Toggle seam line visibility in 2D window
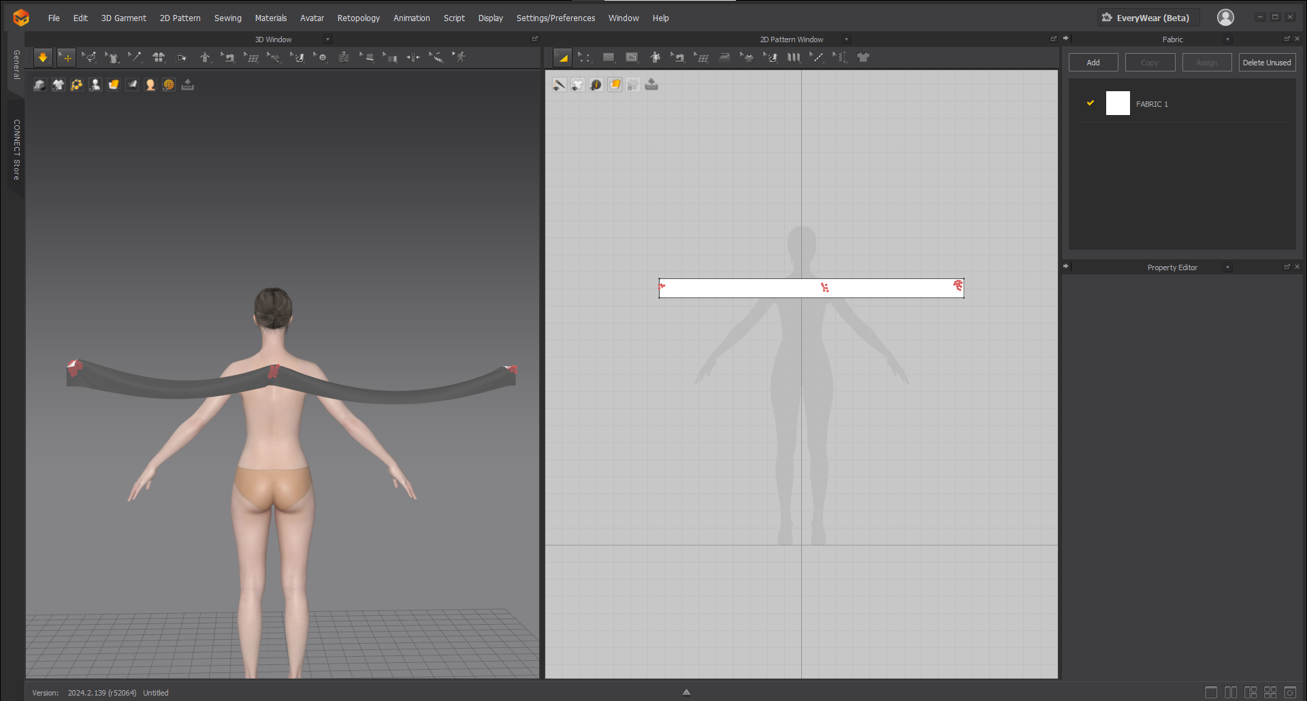This screenshot has height=701, width=1307. tap(559, 85)
